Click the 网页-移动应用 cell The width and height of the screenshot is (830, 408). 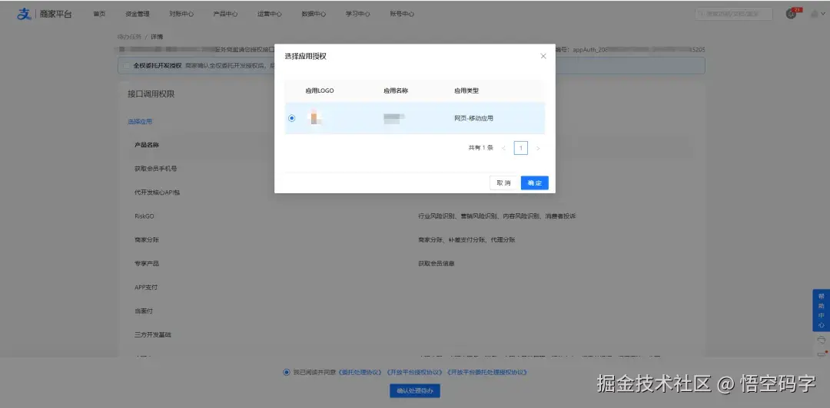[x=473, y=118]
